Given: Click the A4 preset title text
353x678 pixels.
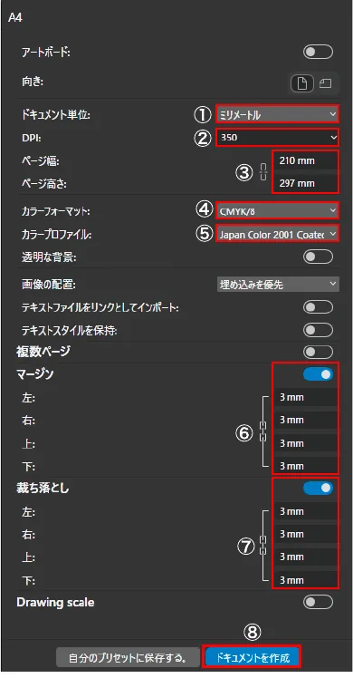Looking at the screenshot, I should (15, 18).
